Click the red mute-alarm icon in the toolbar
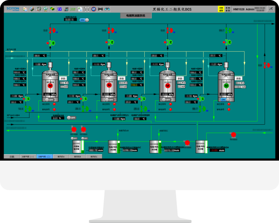This screenshot has width=279, height=223. pyautogui.click(x=93, y=9)
